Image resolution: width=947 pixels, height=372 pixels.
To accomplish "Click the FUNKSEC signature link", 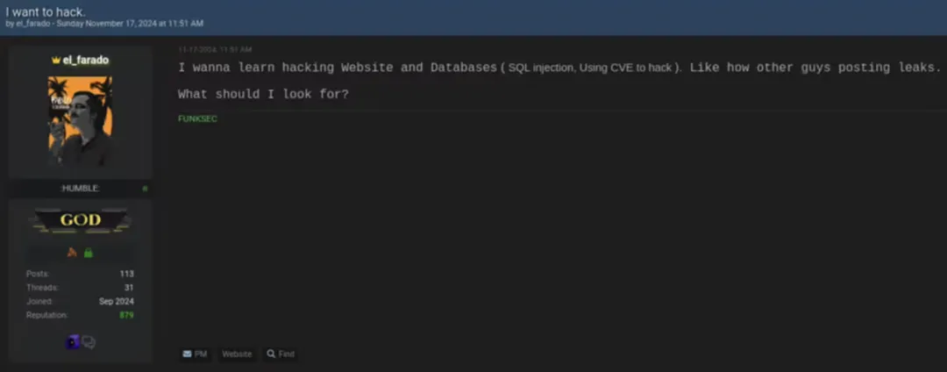I will pyautogui.click(x=197, y=119).
